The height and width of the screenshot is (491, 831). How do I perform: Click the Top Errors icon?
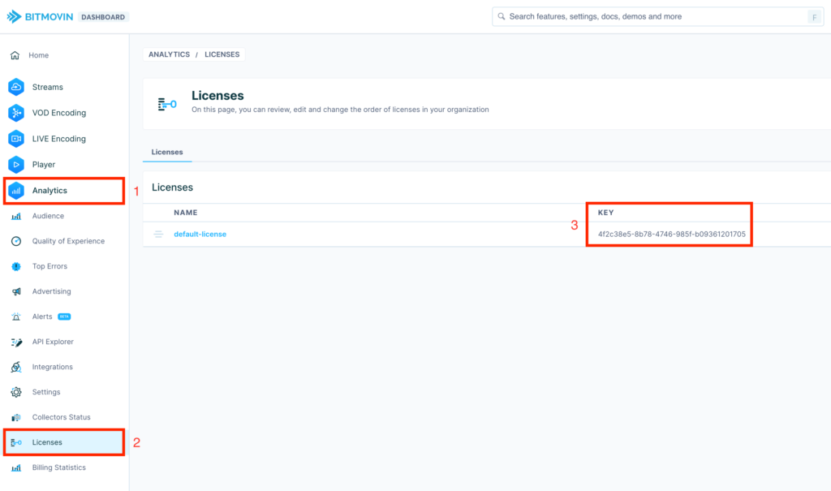click(16, 266)
